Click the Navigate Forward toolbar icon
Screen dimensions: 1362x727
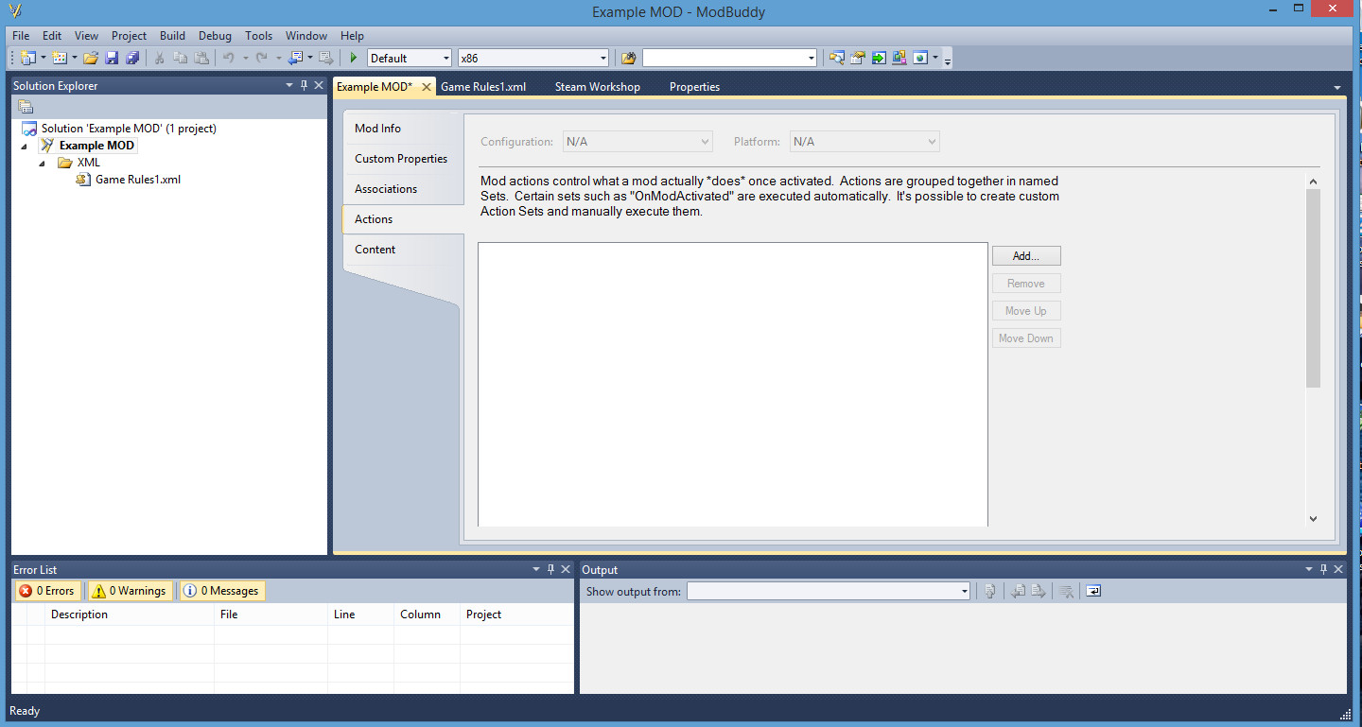pos(326,58)
